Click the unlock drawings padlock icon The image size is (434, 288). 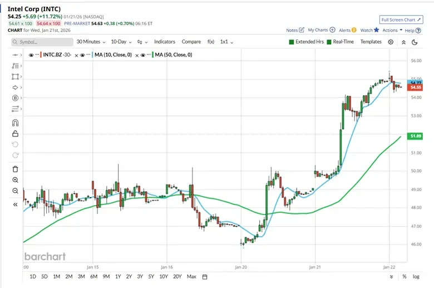click(15, 134)
